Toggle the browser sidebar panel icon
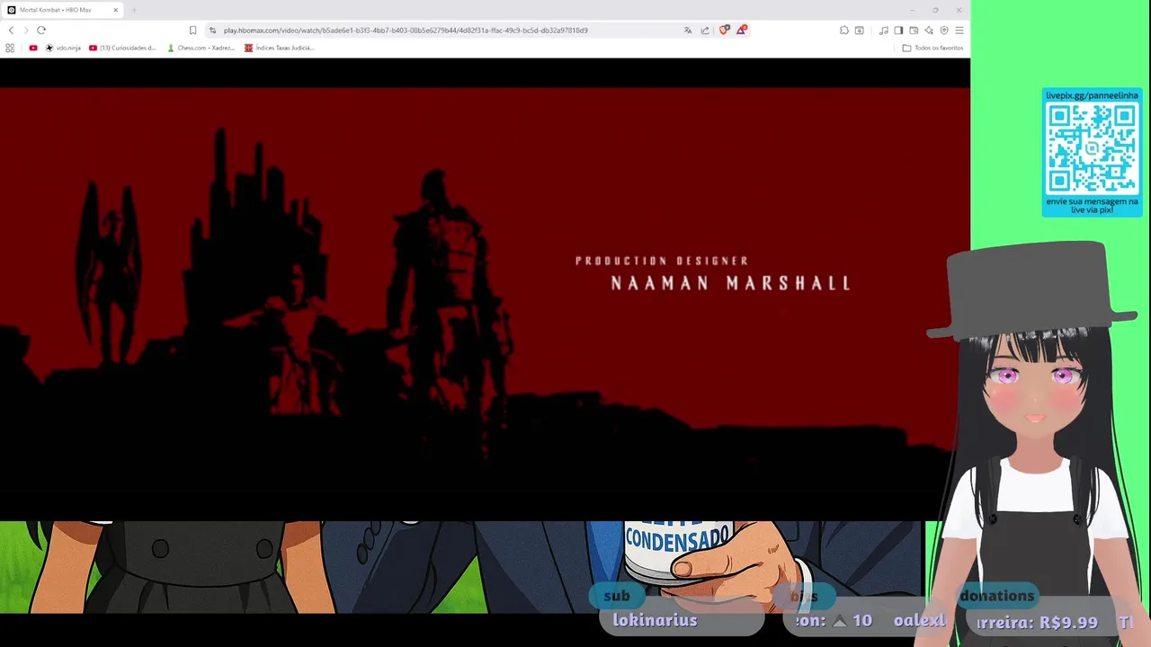Image resolution: width=1151 pixels, height=647 pixels. (898, 30)
